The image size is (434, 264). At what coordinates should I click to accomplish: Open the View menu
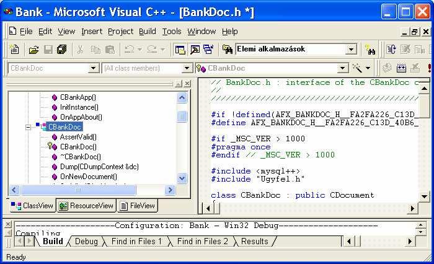(66, 31)
